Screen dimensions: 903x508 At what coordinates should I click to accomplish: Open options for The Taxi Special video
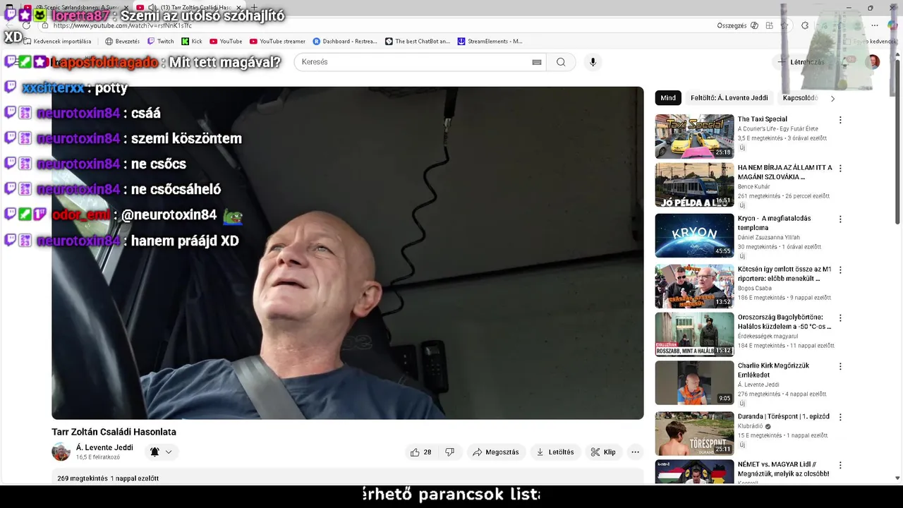tap(840, 120)
